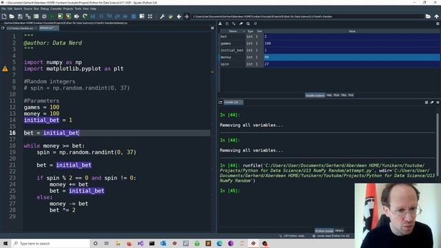The image size is (441, 248).
Task: Open Visual Studio from the taskbar
Action: coord(141,243)
